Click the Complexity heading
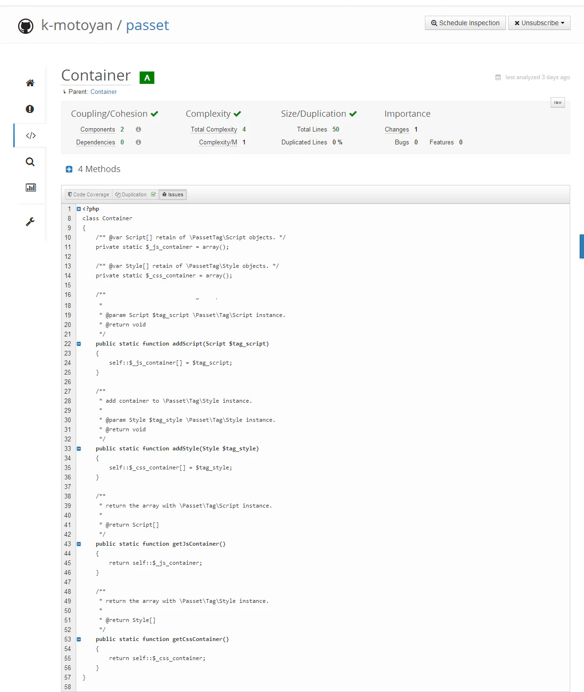 coord(208,113)
